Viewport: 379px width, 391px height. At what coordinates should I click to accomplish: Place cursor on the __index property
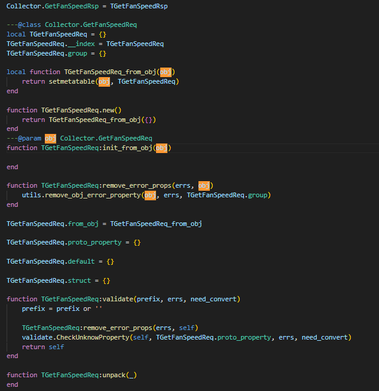84,44
